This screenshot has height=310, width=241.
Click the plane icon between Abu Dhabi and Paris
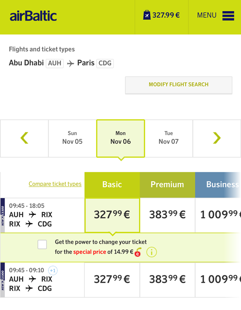pyautogui.click(x=71, y=64)
